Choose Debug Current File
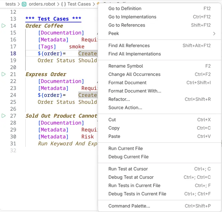 [x=160, y=157]
